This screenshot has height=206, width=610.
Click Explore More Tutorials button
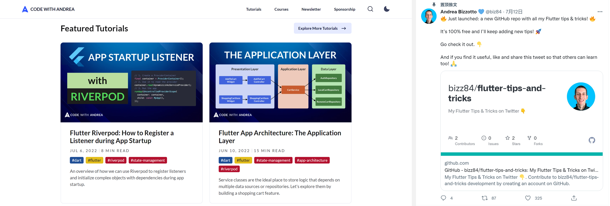coord(322,28)
